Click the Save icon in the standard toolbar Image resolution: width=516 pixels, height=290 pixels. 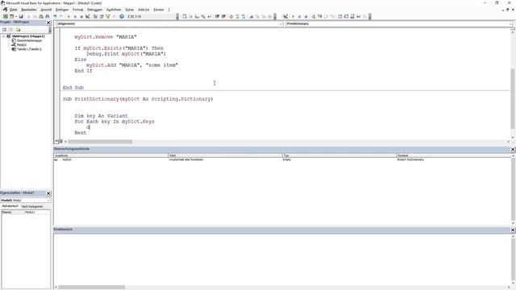coord(21,16)
